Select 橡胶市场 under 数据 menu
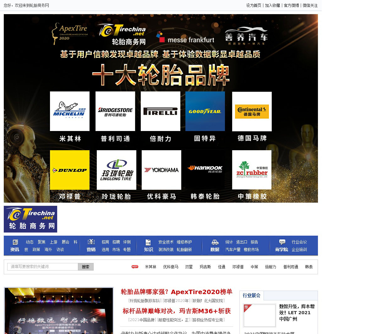This screenshot has height=334, width=377. click(251, 249)
